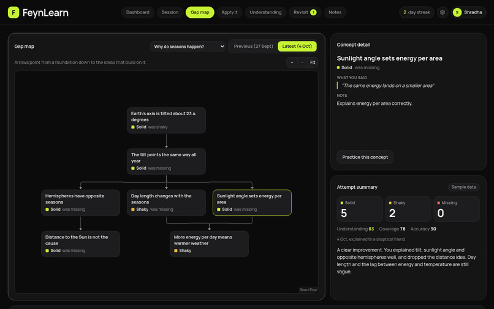Click the 'Accuracy 90' score
Screen dimensions: 494x309
pos(423,229)
